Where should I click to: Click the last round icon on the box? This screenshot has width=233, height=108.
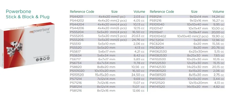click(x=48, y=58)
